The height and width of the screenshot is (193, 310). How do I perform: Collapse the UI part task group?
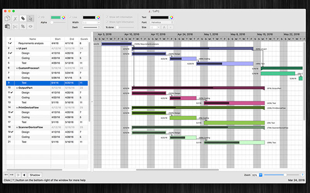17,48
